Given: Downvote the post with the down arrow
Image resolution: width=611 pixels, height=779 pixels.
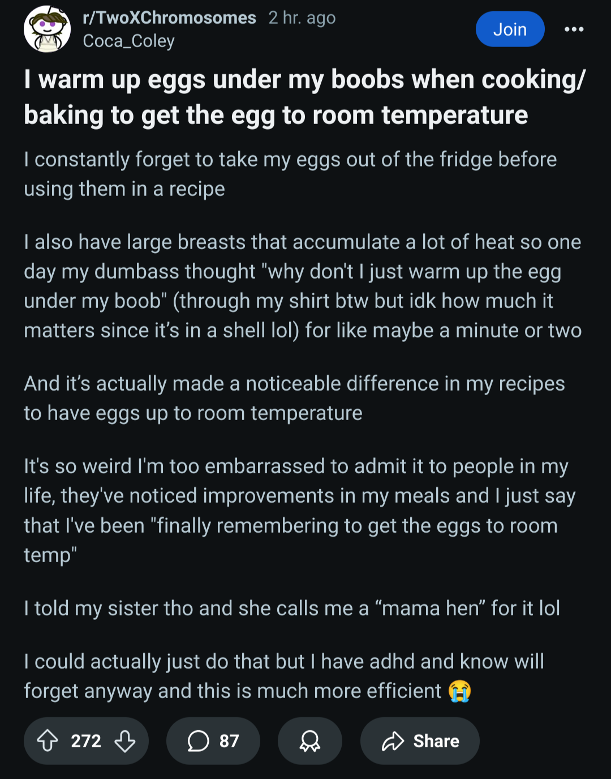Looking at the screenshot, I should click(x=125, y=741).
